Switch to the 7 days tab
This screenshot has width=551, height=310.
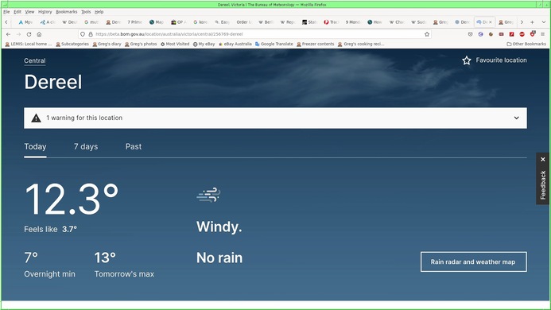tap(86, 146)
